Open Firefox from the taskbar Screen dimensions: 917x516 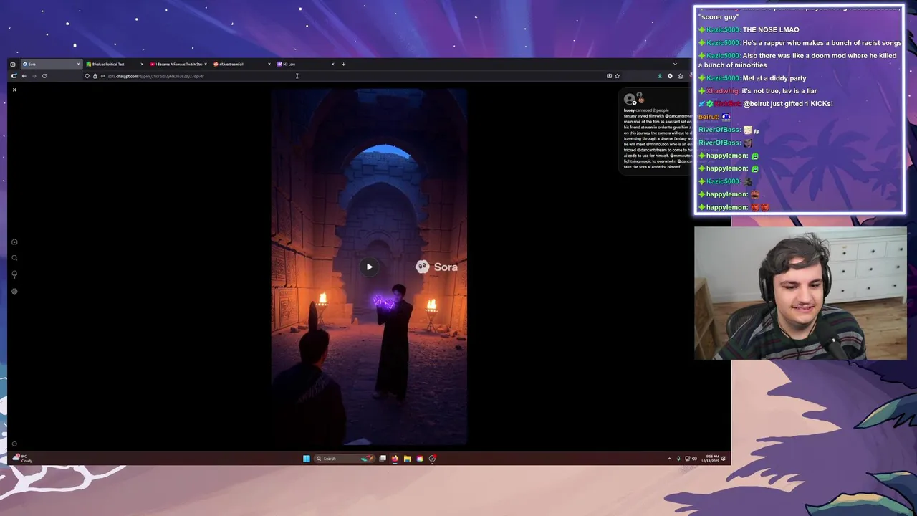click(x=395, y=459)
